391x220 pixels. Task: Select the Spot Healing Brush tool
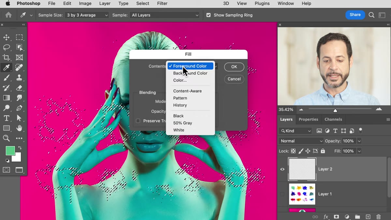[x=19, y=68]
